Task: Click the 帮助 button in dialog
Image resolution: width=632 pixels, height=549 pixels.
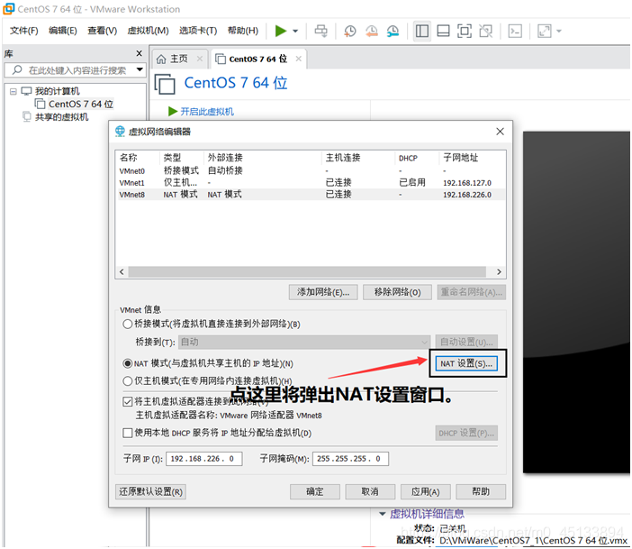Action: click(481, 491)
